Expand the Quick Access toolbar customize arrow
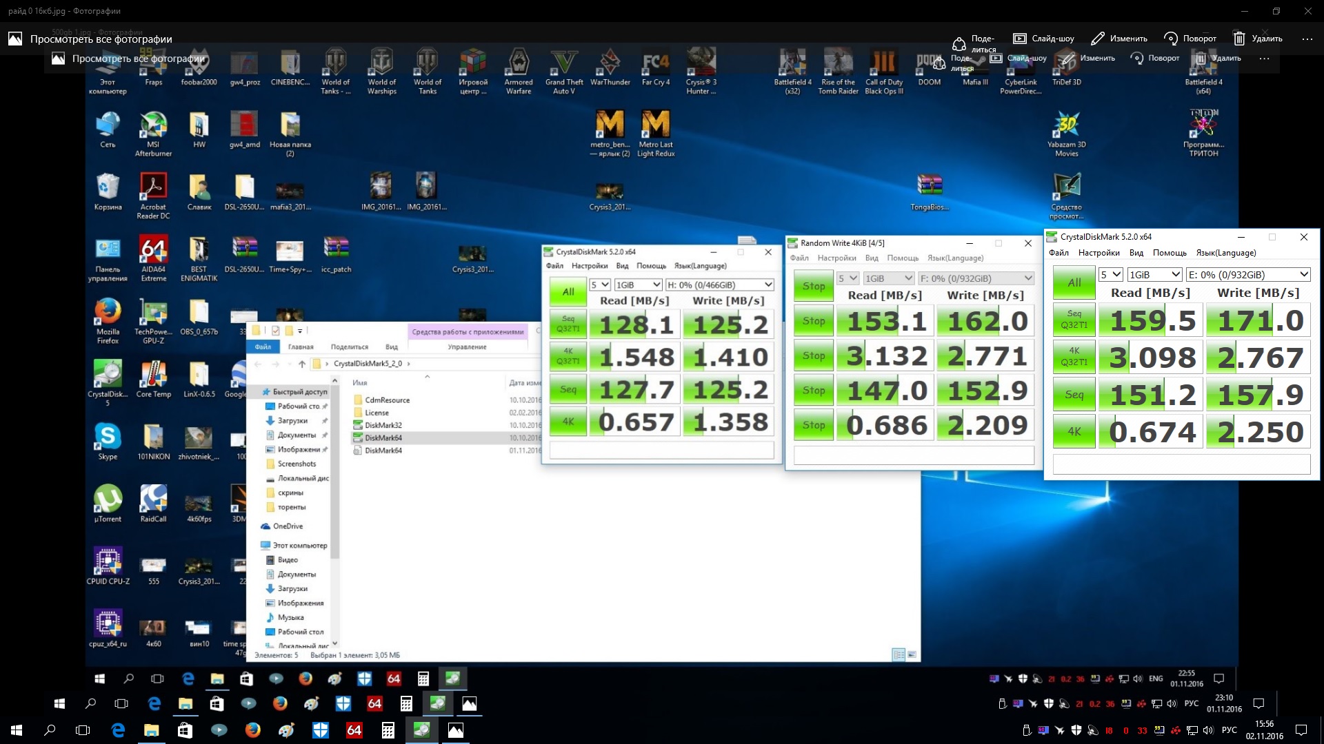This screenshot has height=744, width=1324. (x=300, y=331)
